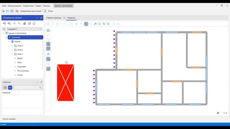This screenshot has height=129, width=230.
Task: Close the Главная страница tab
Action: (64, 18)
